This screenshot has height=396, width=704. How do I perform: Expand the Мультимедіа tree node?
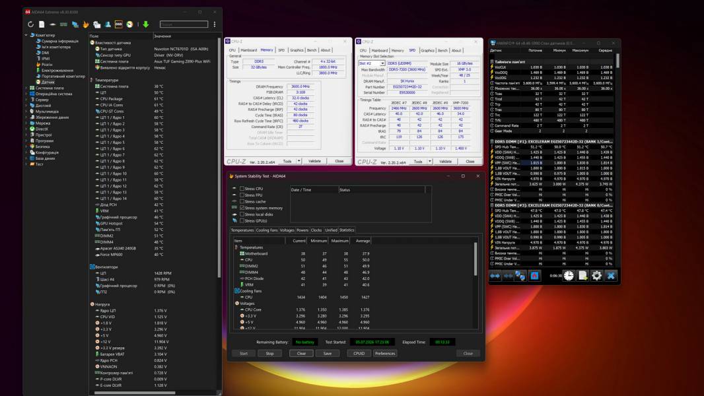[x=26, y=112]
